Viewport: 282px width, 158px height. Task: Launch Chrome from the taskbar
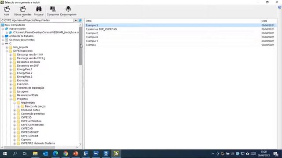[66, 154]
